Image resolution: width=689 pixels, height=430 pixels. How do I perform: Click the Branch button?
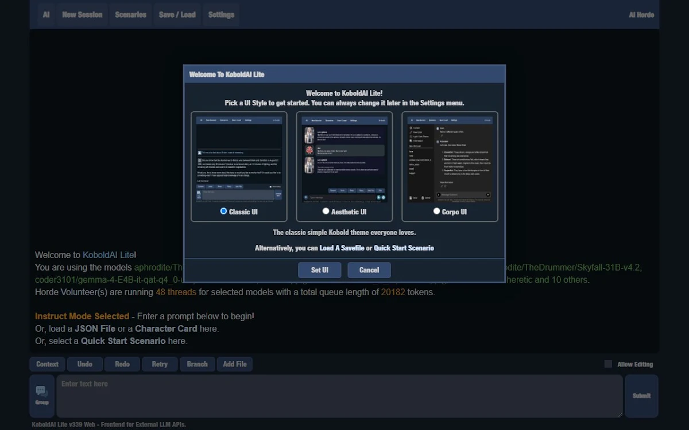point(198,364)
